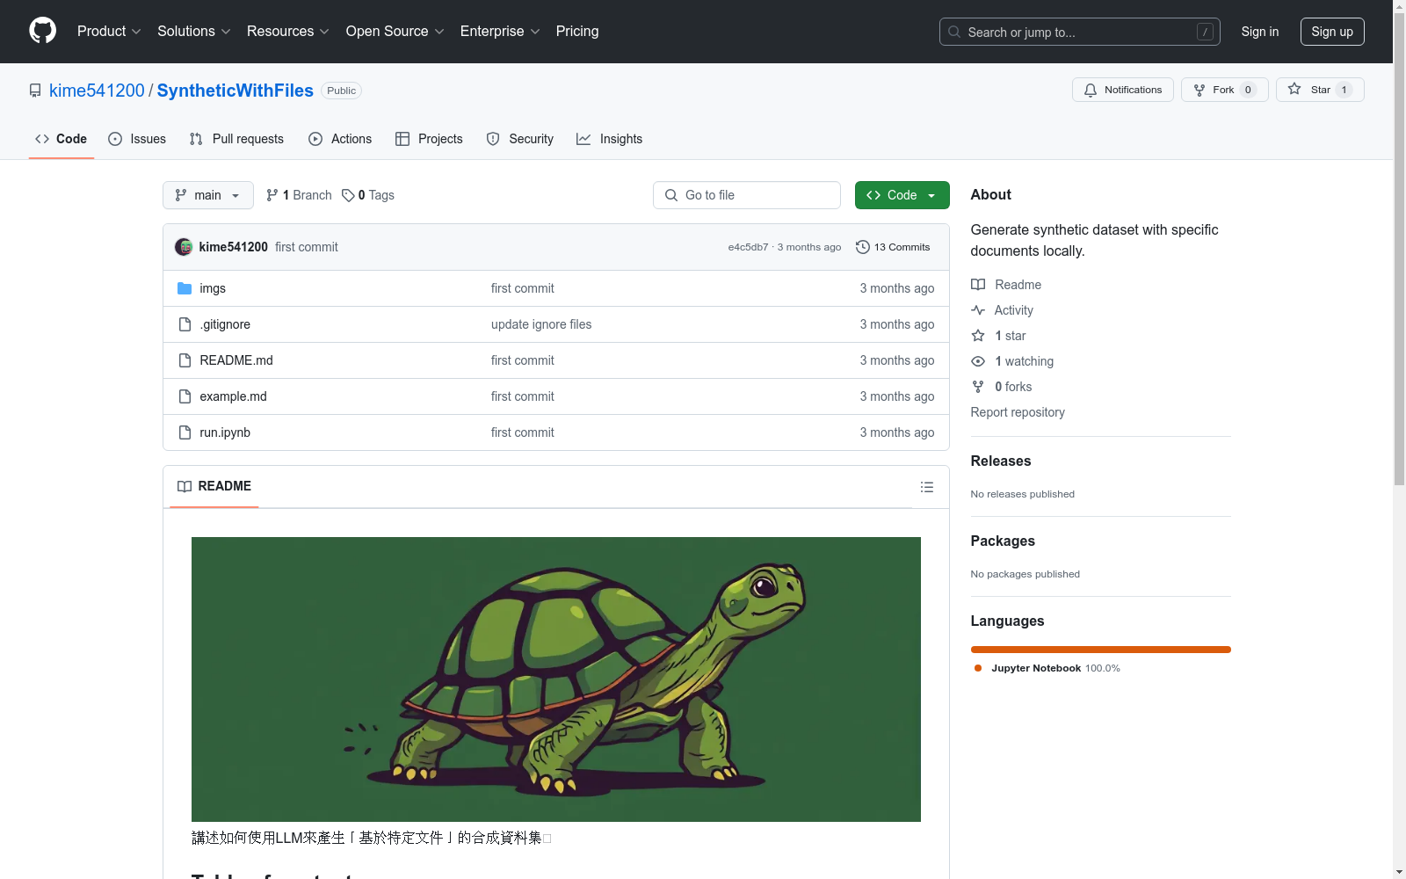Click the fork count badge 0
Screen dimensions: 1406x879
click(x=1248, y=90)
